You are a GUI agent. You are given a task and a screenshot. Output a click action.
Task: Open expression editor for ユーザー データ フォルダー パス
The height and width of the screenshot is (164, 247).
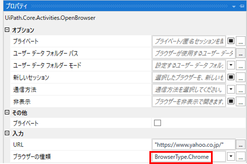(x=241, y=53)
